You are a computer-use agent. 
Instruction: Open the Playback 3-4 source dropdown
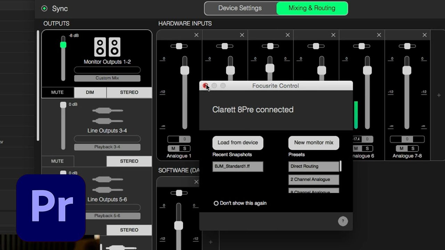click(107, 147)
